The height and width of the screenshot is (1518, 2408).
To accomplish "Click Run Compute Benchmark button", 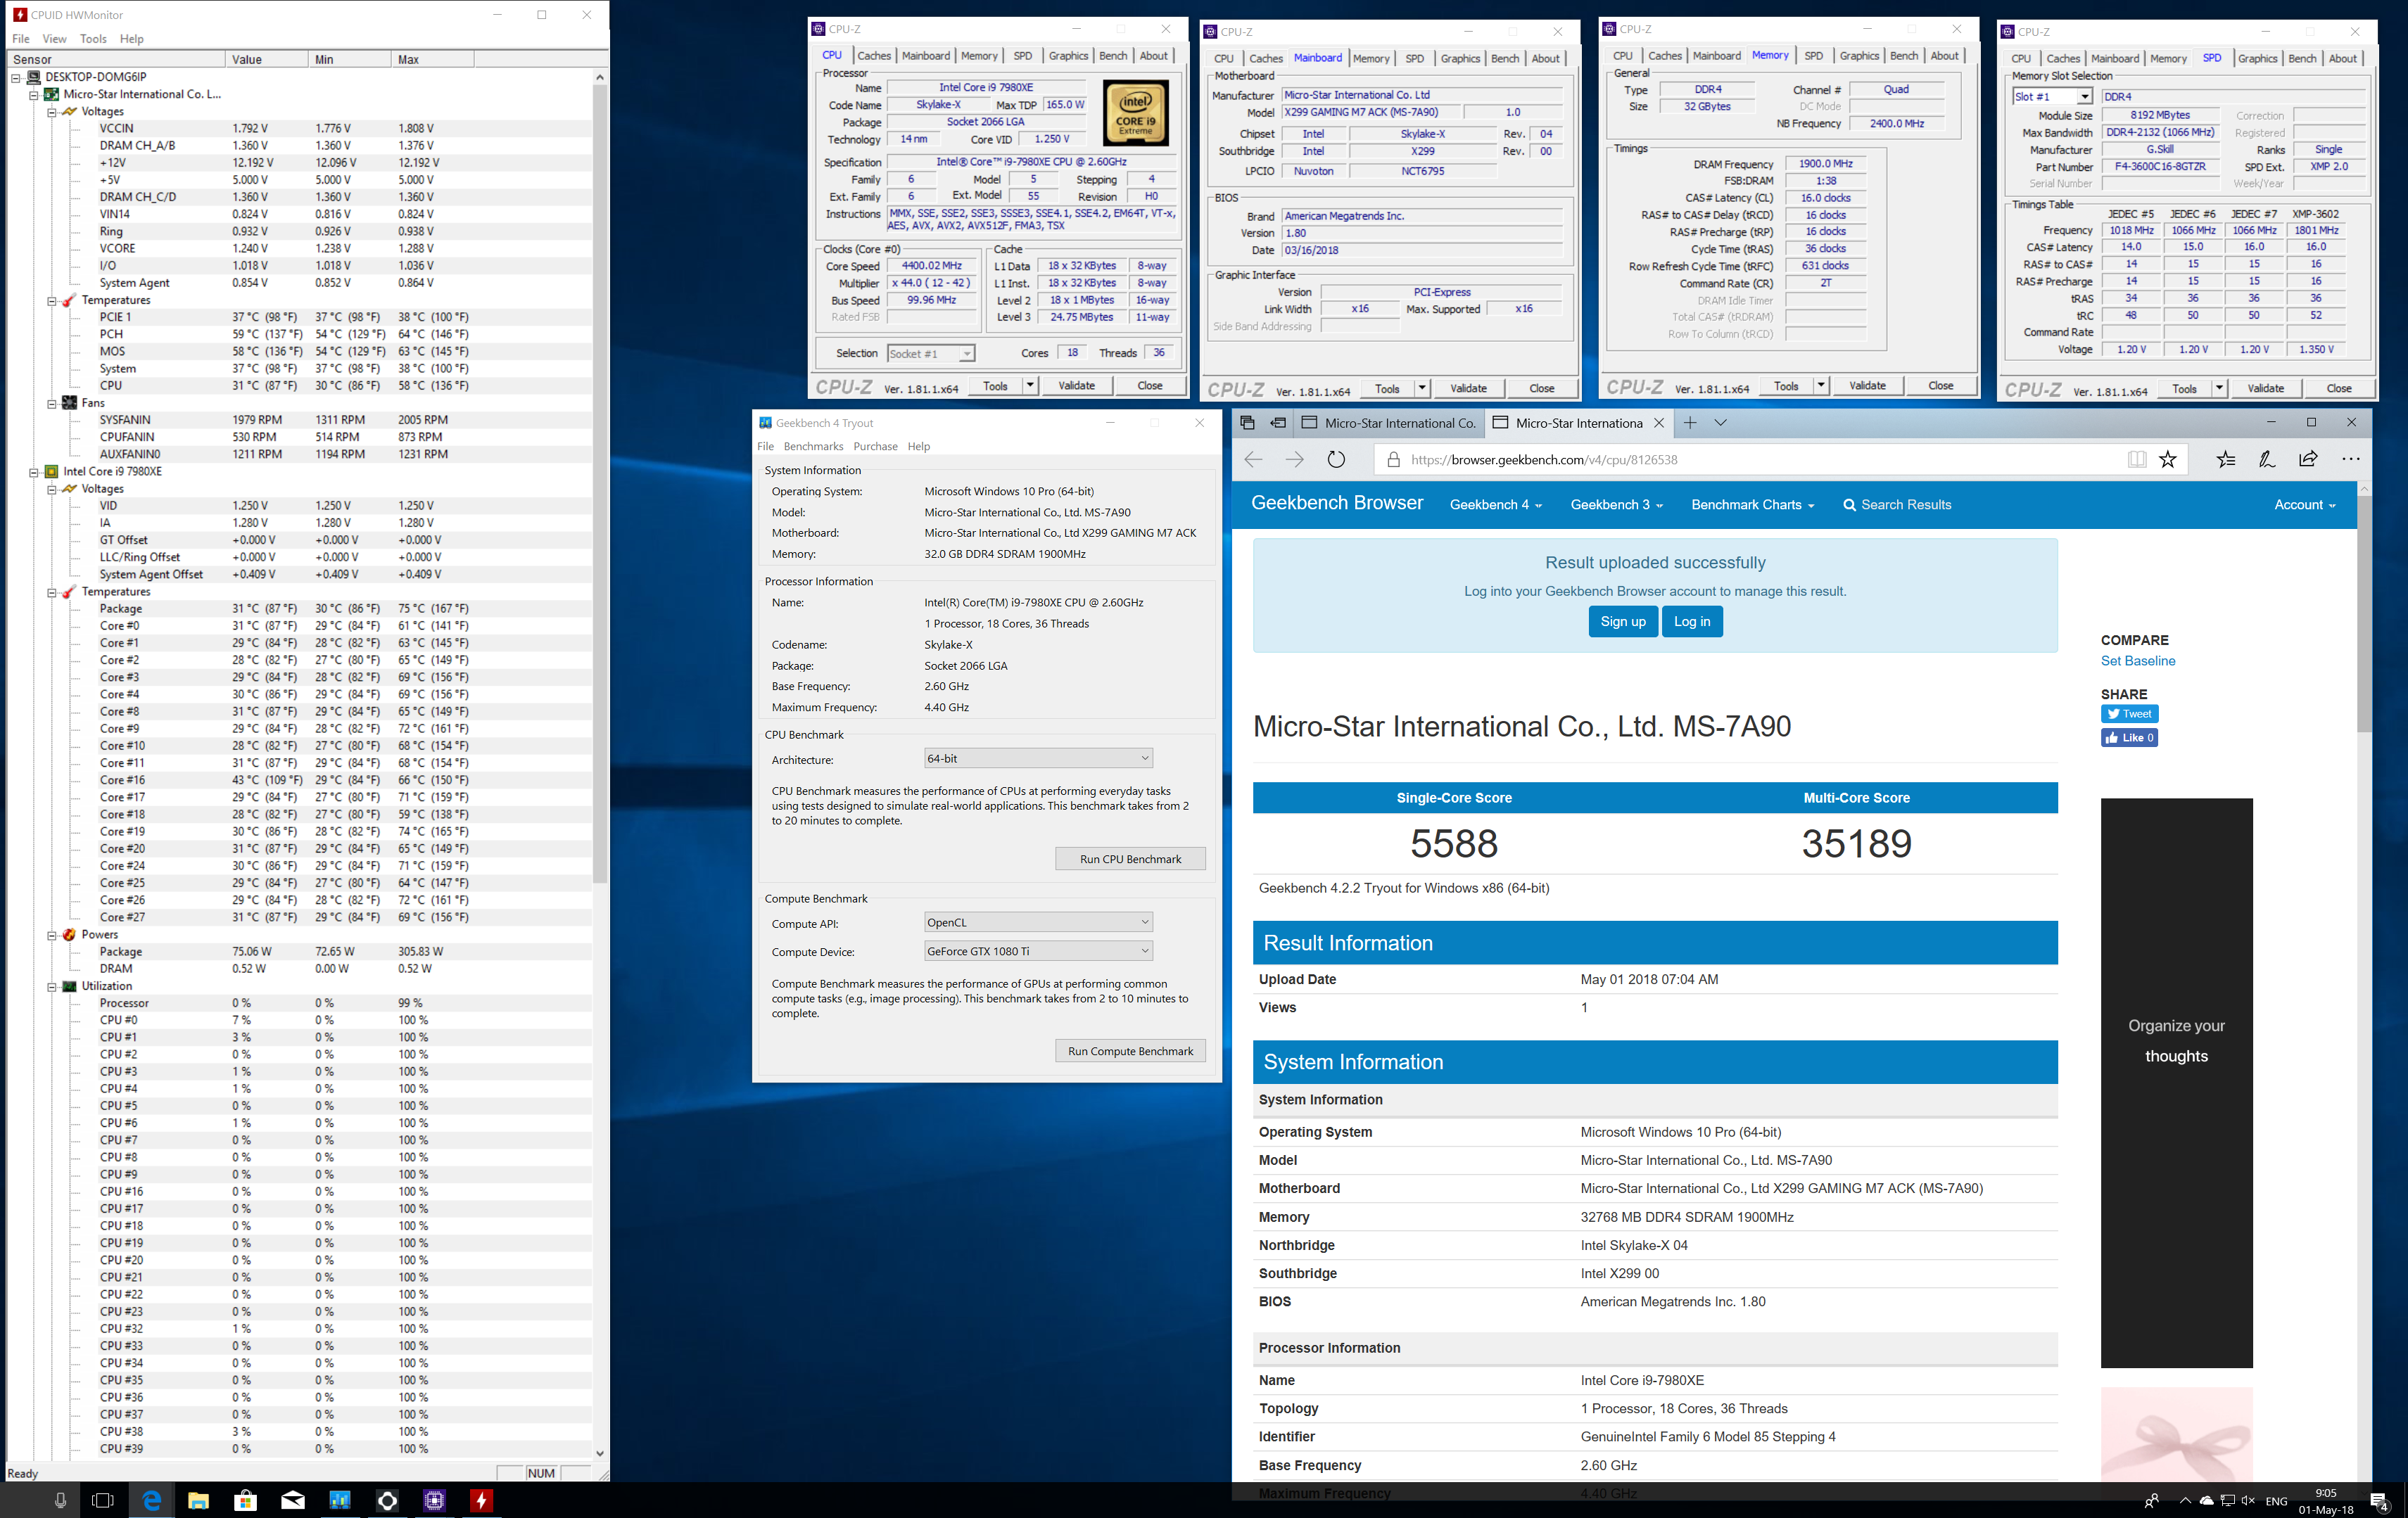I will click(1130, 1052).
